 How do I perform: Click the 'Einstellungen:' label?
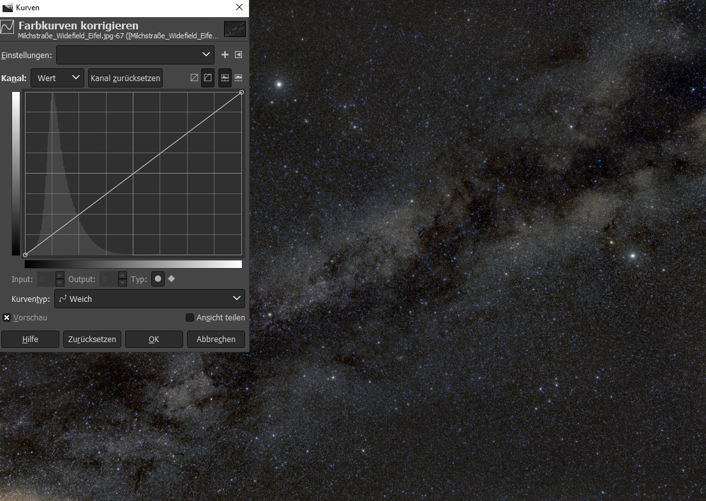pos(27,56)
